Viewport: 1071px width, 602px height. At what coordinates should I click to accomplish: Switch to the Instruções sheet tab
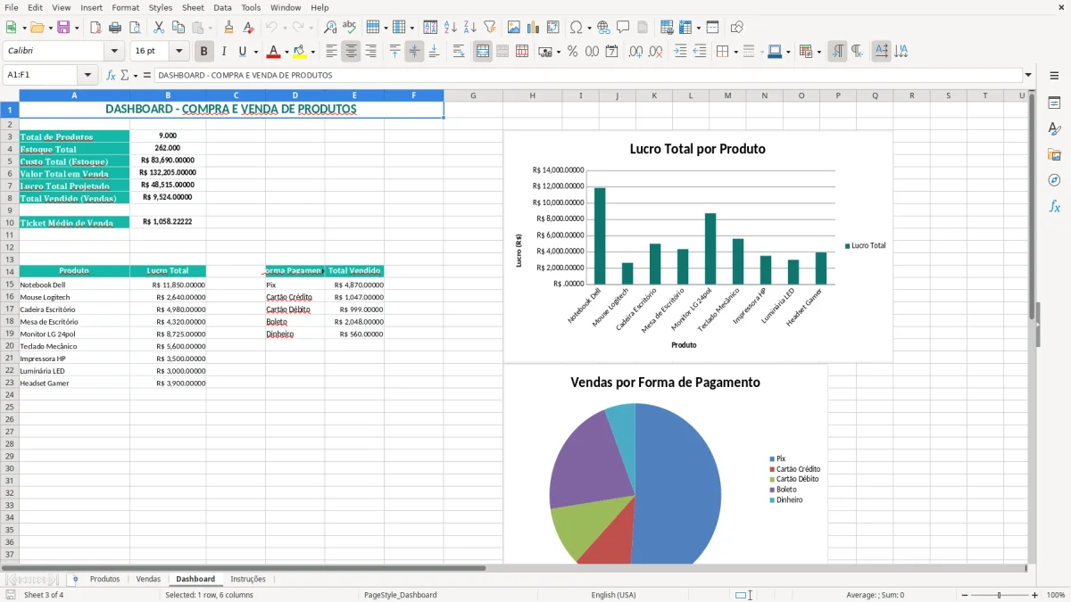pyautogui.click(x=248, y=579)
